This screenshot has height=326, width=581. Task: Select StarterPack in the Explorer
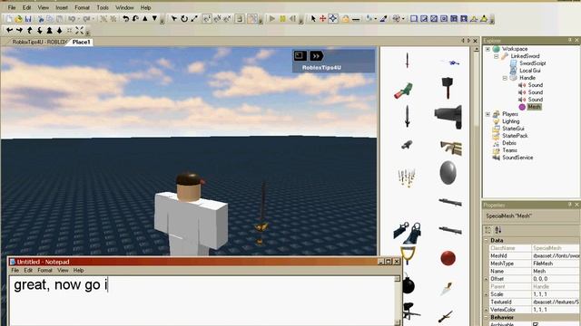[x=515, y=136]
